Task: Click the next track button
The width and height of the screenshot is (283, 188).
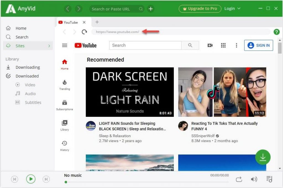Action: (46, 179)
